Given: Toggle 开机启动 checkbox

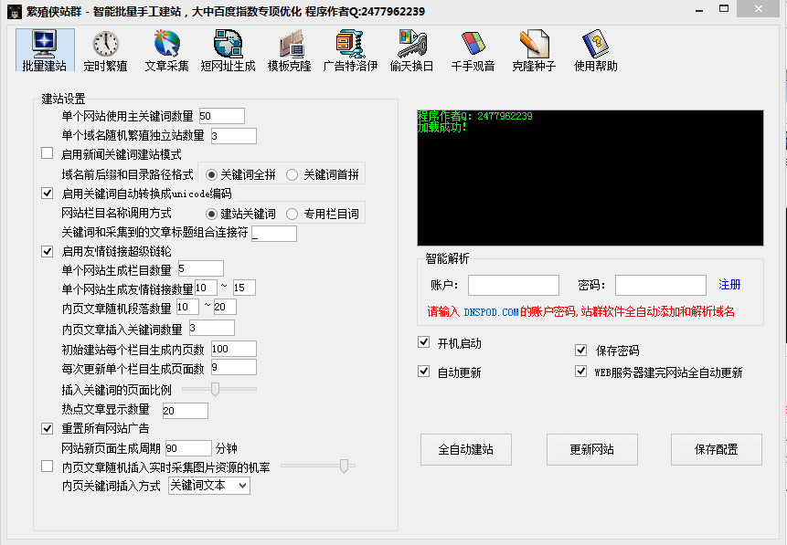Looking at the screenshot, I should [x=423, y=342].
